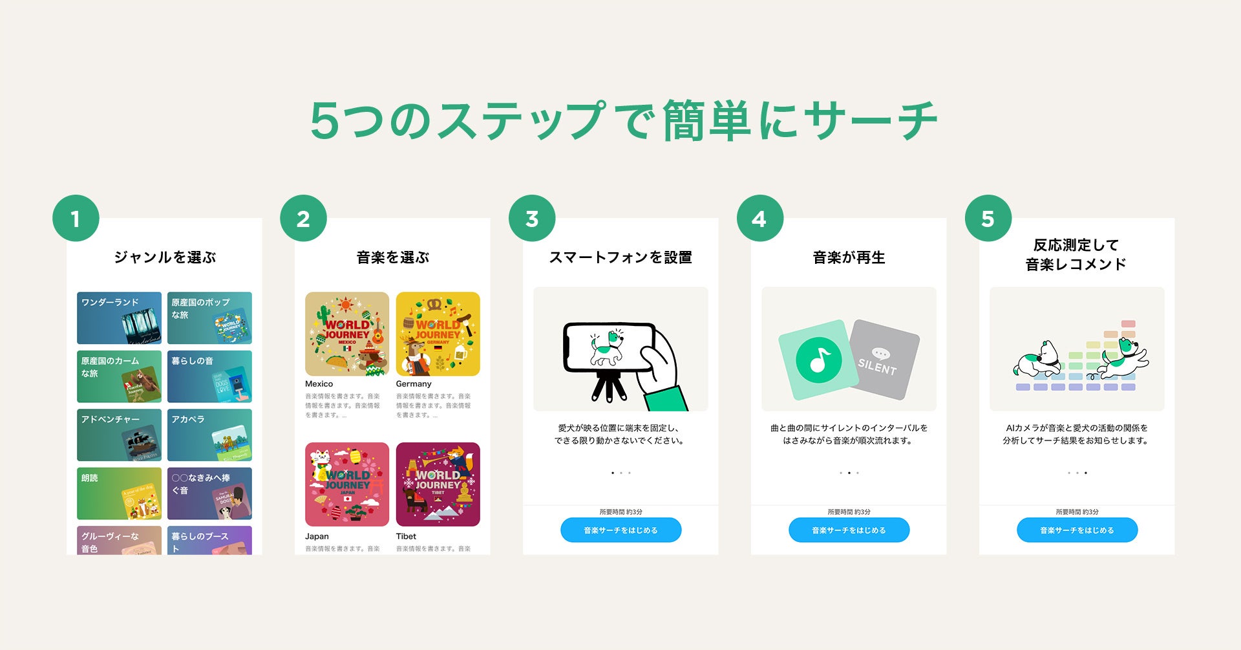Open the Mexico World Journey album
This screenshot has width=1241, height=650.
pyautogui.click(x=347, y=334)
